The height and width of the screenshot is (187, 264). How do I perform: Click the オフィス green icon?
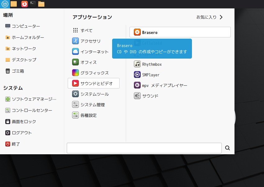coord(75,62)
